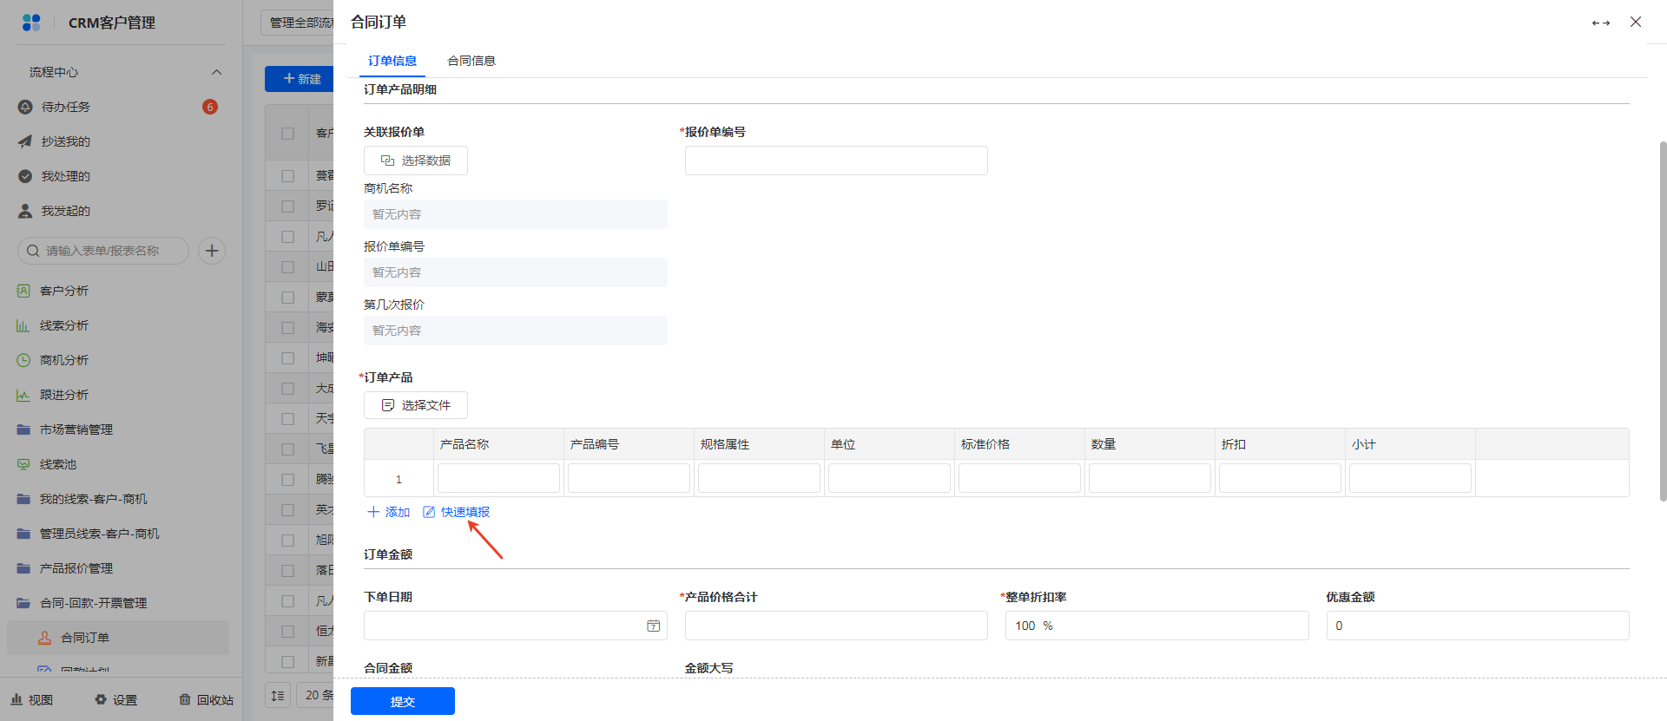This screenshot has height=721, width=1667.
Task: Open 客户分析 report in sidebar
Action: (x=63, y=291)
